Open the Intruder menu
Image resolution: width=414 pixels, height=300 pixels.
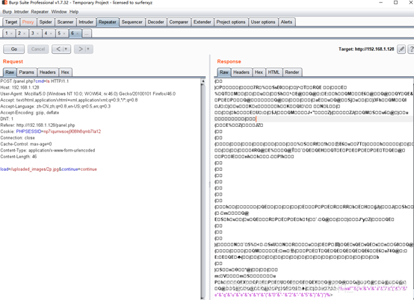[21, 12]
